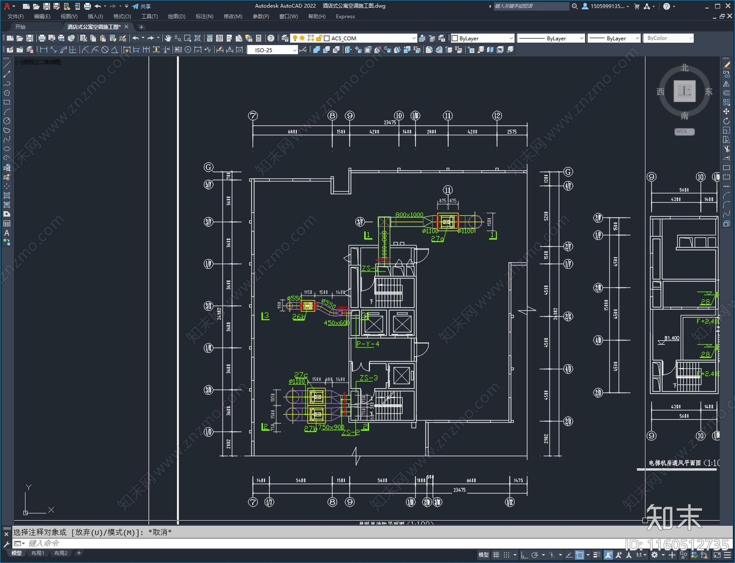Select the Move tool in modify toolbar
The image size is (735, 563).
726,111
